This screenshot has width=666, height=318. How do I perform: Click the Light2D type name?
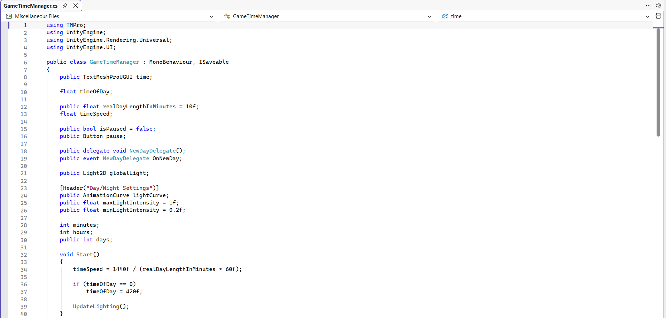94,173
